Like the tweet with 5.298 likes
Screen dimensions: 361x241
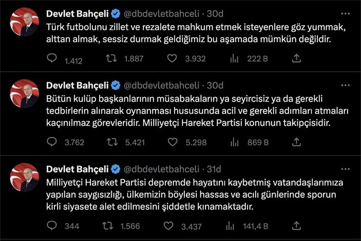tap(173, 142)
